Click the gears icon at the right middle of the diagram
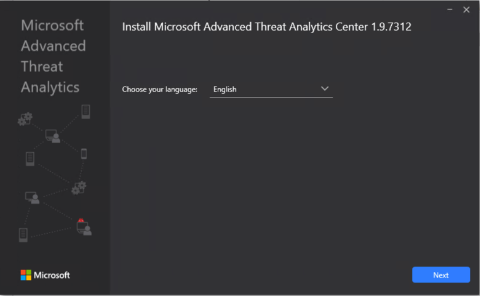The width and height of the screenshot is (481, 297). click(x=79, y=187)
